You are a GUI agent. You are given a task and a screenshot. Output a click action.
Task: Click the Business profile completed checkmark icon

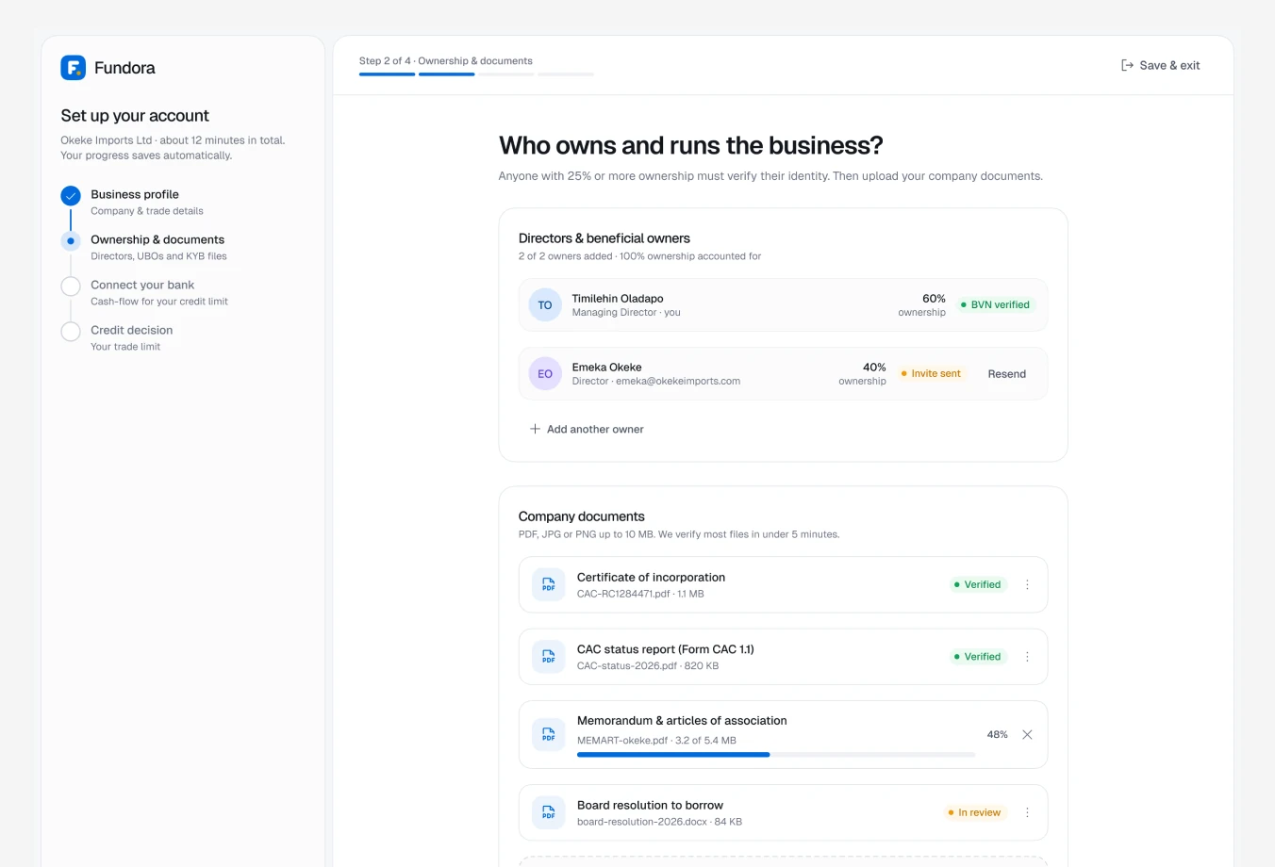(x=71, y=196)
